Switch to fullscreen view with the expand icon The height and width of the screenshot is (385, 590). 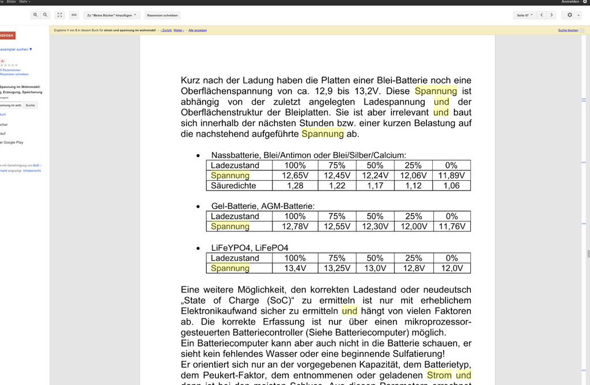59,15
